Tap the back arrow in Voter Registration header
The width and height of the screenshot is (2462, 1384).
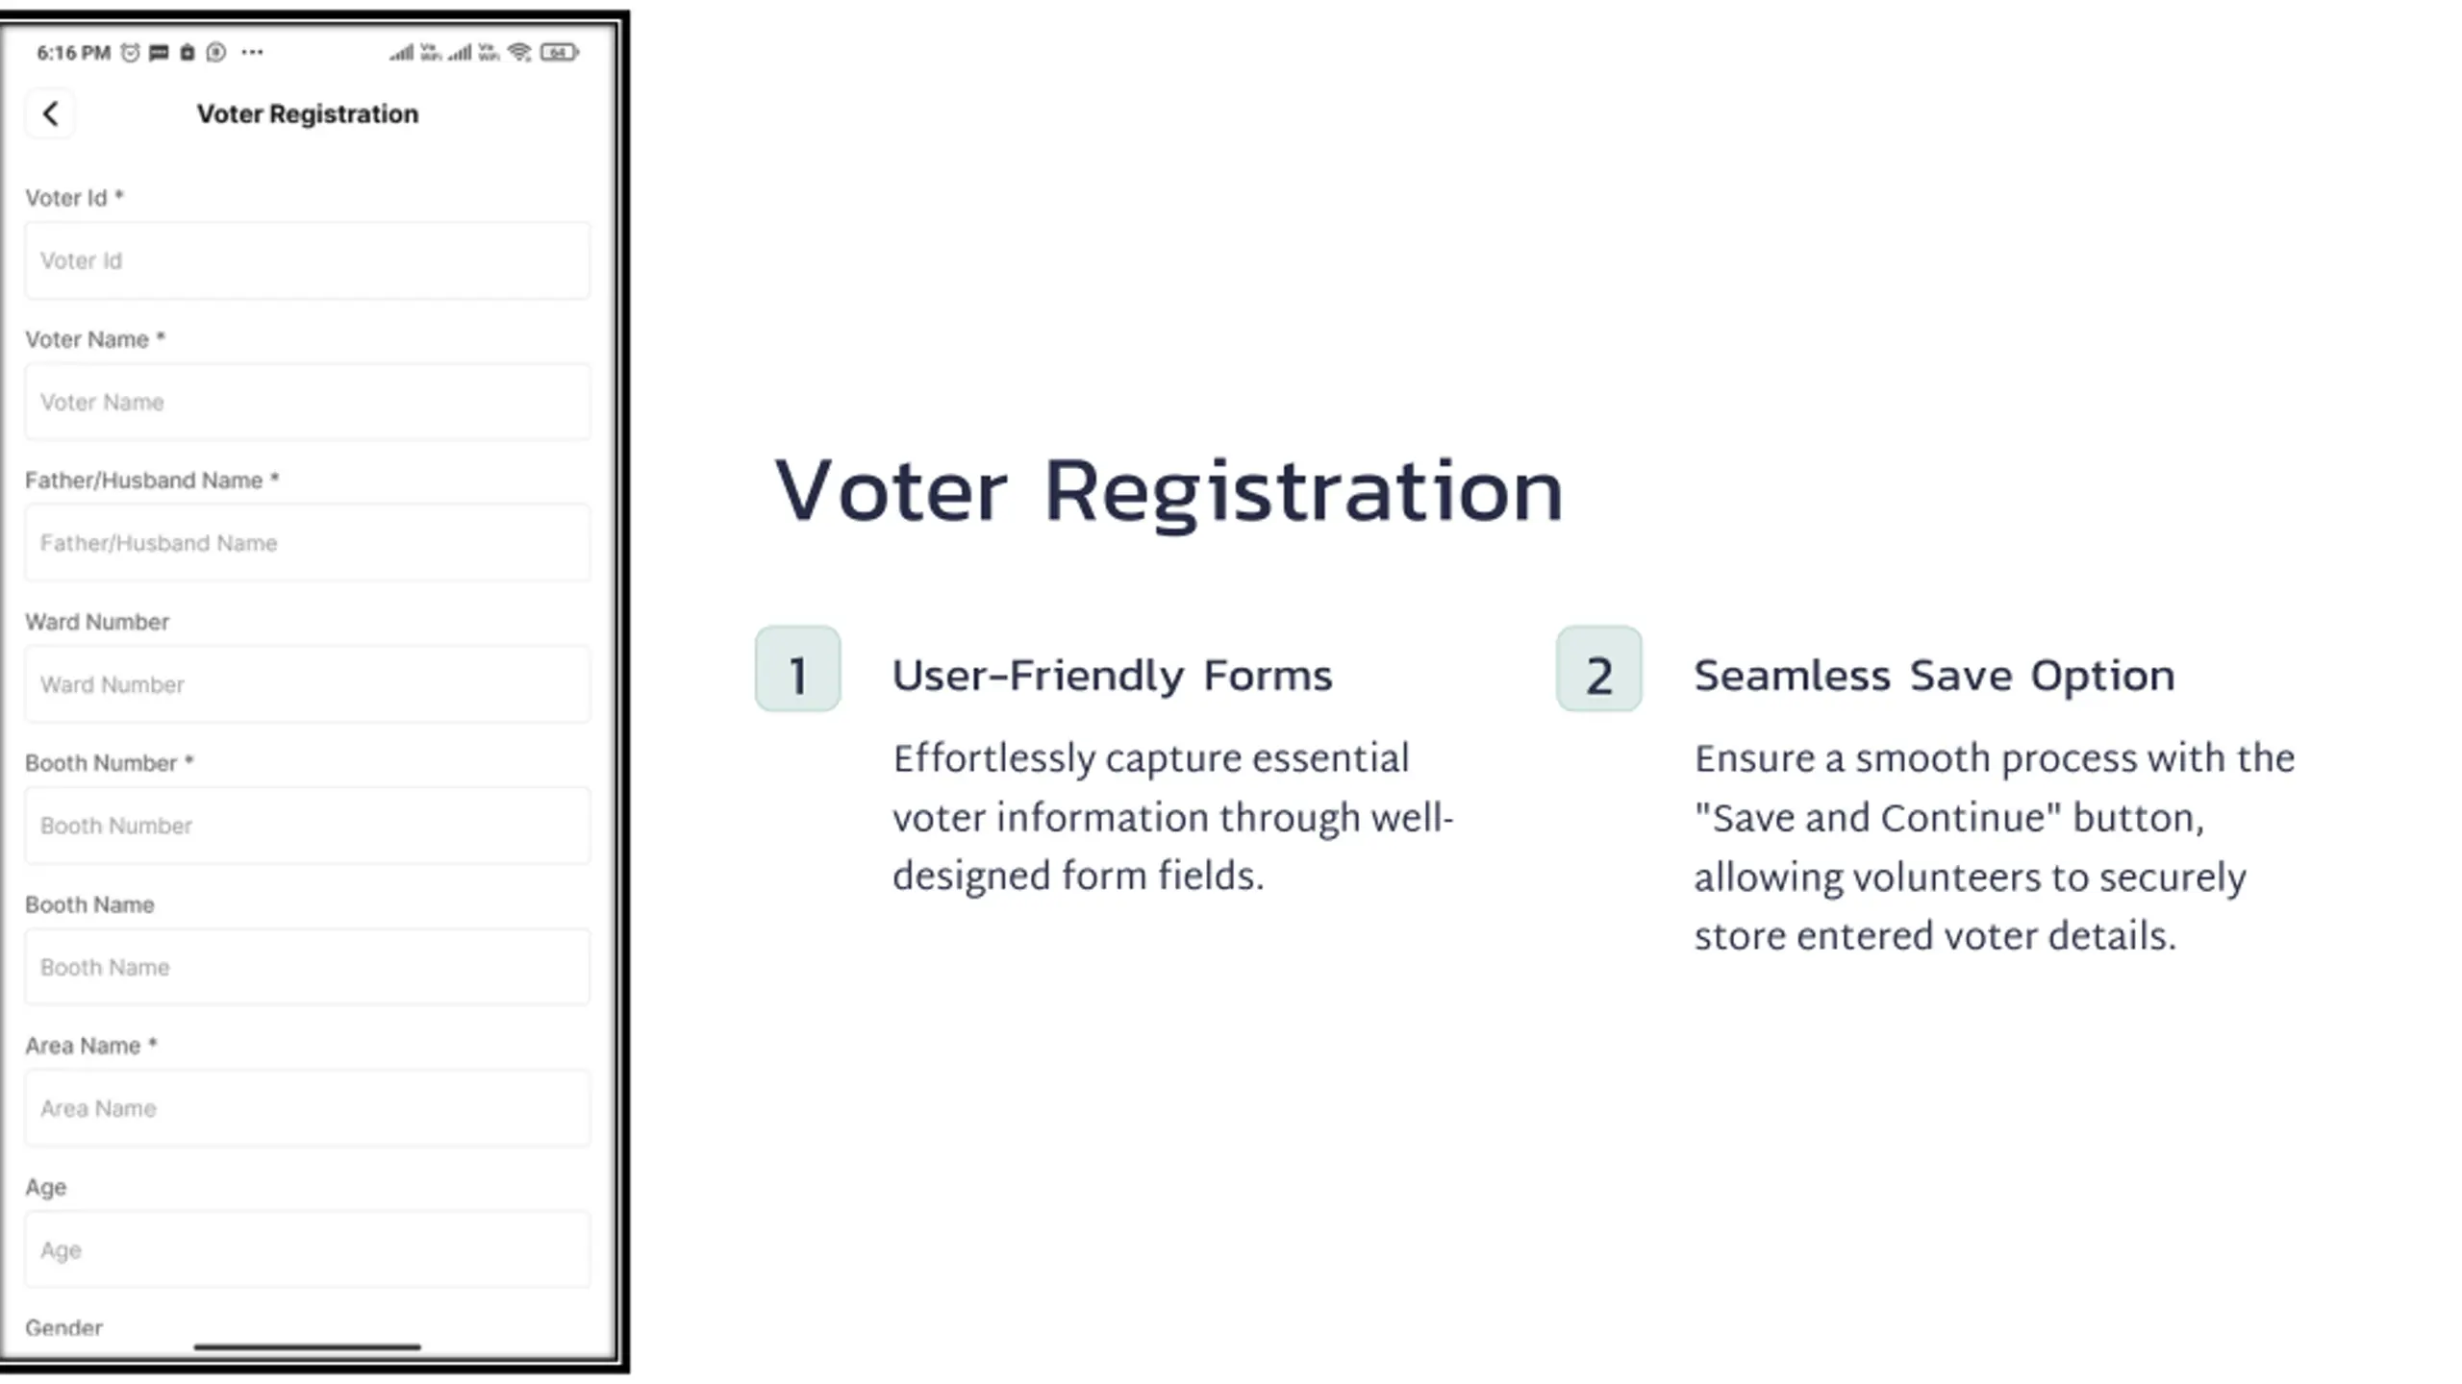(x=51, y=114)
